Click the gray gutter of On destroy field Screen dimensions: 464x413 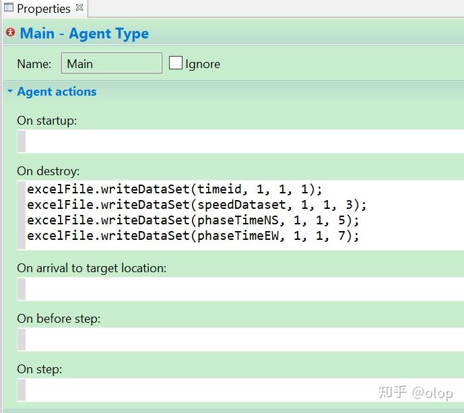click(22, 214)
